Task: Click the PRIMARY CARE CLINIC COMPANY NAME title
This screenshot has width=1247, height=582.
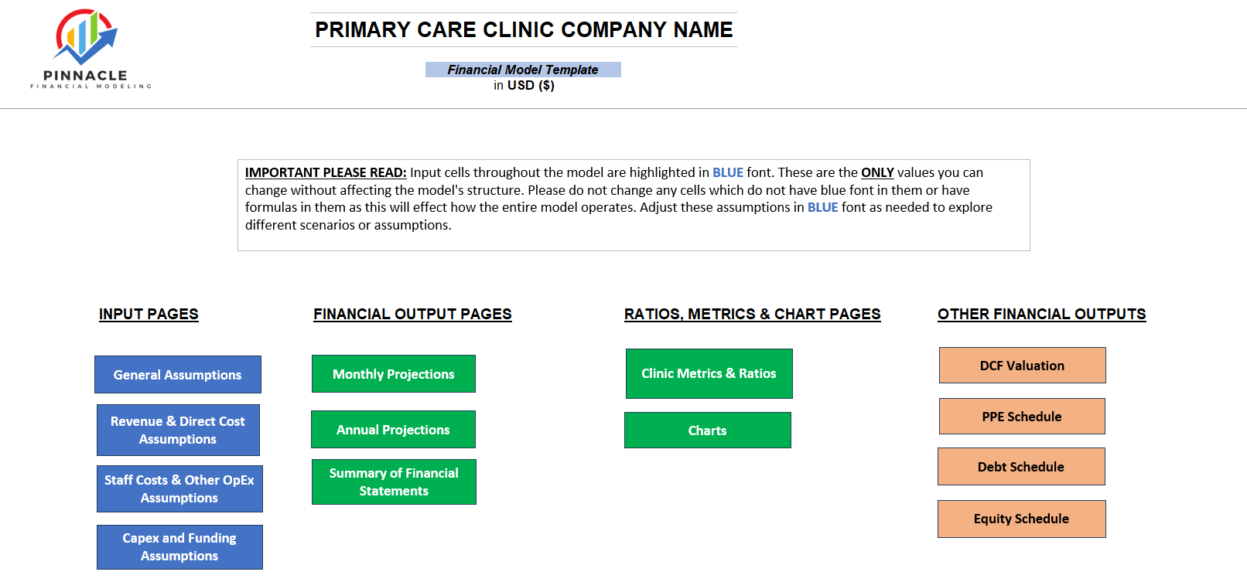Action: [x=523, y=29]
